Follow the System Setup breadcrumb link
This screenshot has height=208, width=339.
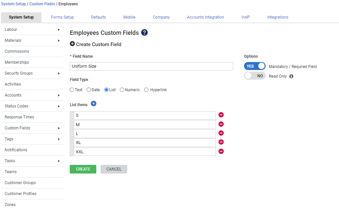coord(13,4)
